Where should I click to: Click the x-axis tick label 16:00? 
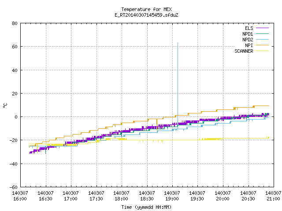[x=20, y=199]
